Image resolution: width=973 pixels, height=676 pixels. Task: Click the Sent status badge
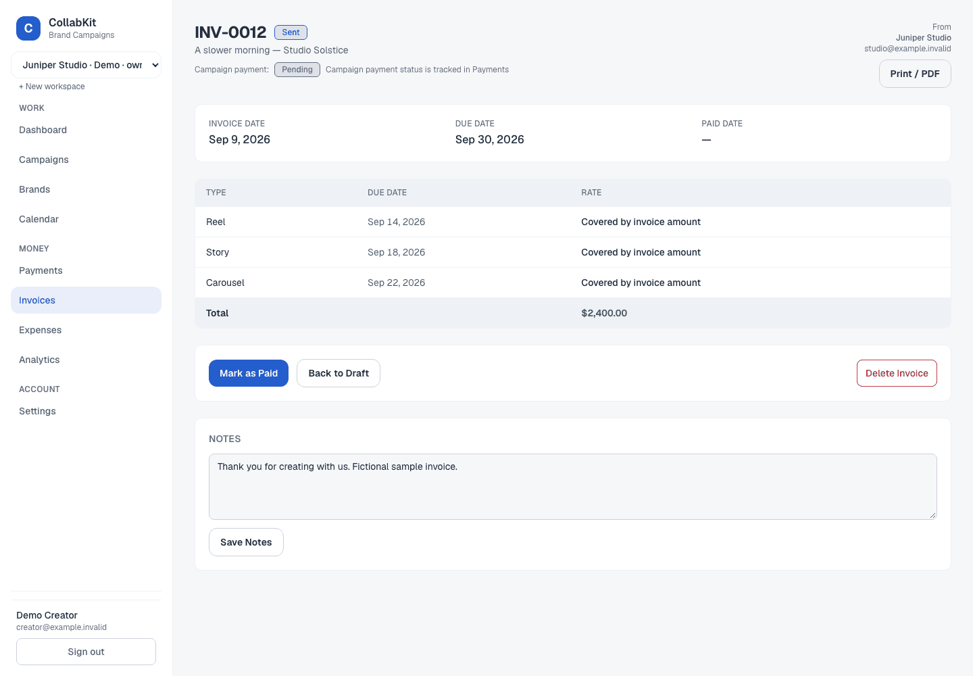coord(291,32)
